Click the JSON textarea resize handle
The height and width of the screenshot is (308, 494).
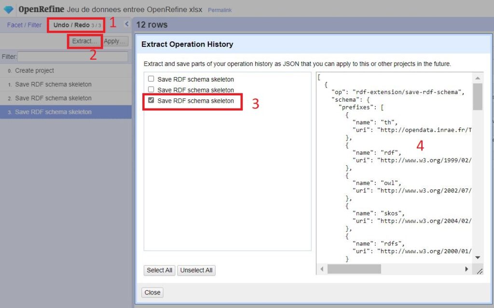[x=480, y=271]
